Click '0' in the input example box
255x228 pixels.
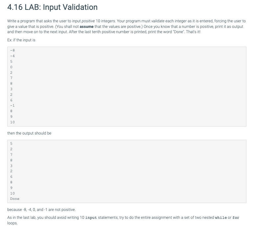click(11, 67)
